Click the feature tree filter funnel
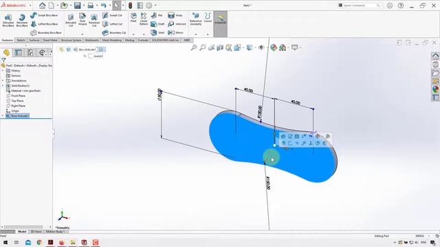The width and height of the screenshot is (440, 247). click(3, 60)
